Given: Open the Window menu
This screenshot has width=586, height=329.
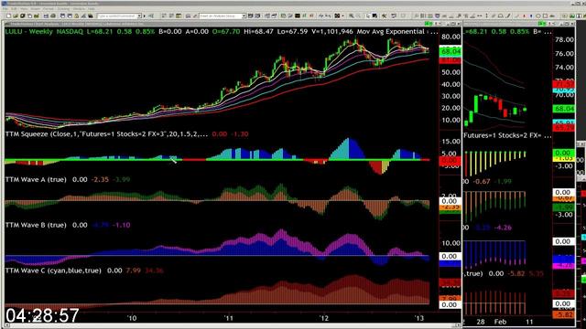Looking at the screenshot, I should [79, 8].
